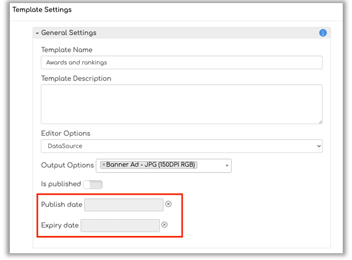Open the Output Options dropdown arrow
The width and height of the screenshot is (352, 260).
pyautogui.click(x=227, y=166)
